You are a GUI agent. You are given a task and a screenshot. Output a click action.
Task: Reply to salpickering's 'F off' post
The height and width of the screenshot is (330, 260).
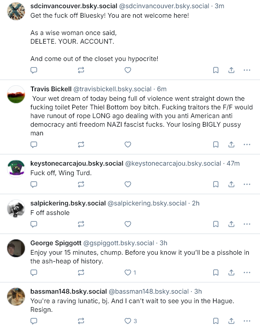coord(34,224)
